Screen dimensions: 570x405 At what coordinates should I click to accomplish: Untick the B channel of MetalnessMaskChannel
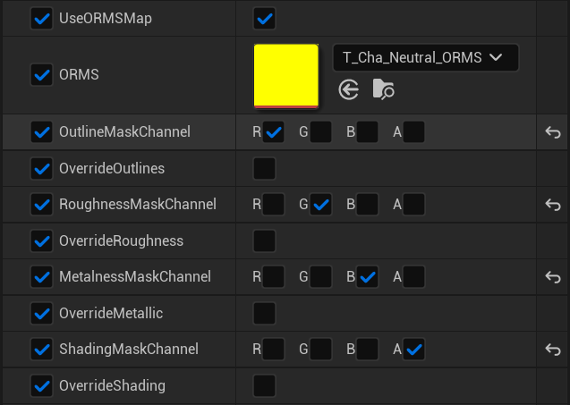point(367,277)
